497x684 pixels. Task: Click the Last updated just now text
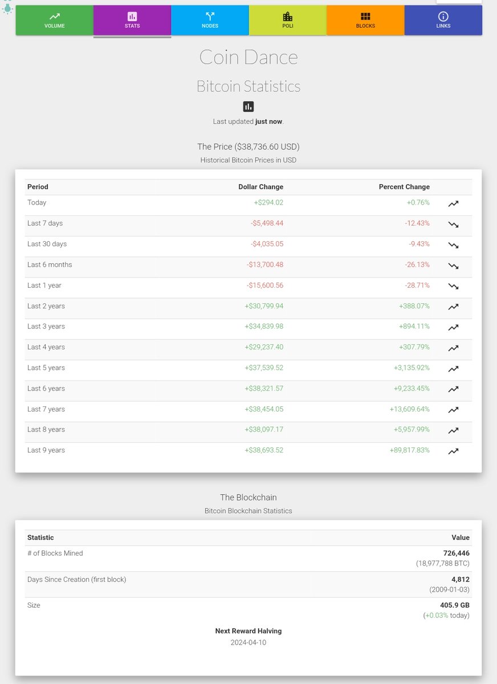click(248, 121)
